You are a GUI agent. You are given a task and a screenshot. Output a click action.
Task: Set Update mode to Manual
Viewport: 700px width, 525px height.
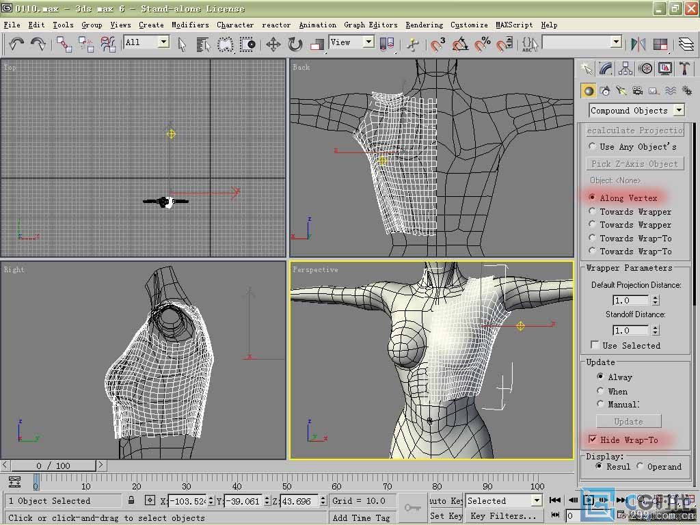pyautogui.click(x=600, y=403)
